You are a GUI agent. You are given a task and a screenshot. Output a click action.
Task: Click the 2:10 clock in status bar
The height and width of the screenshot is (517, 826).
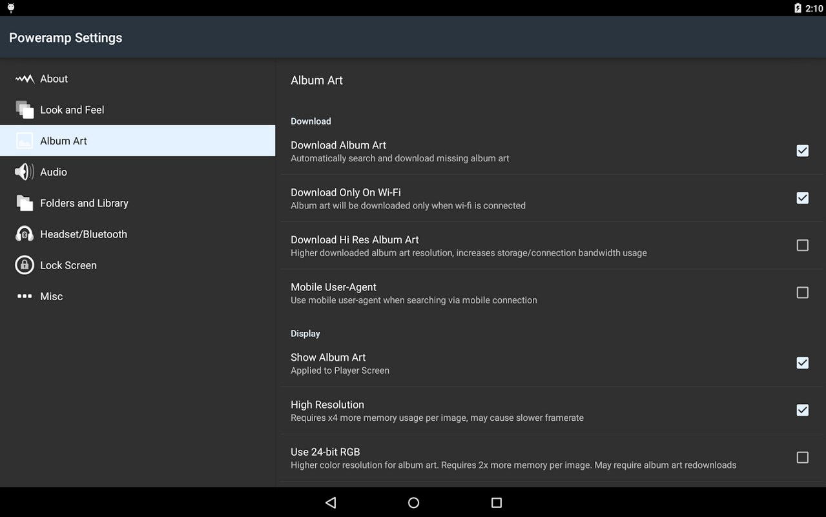(x=814, y=8)
